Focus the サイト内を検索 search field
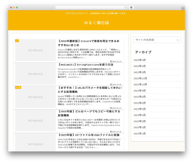The height and width of the screenshot is (163, 193). (157, 40)
